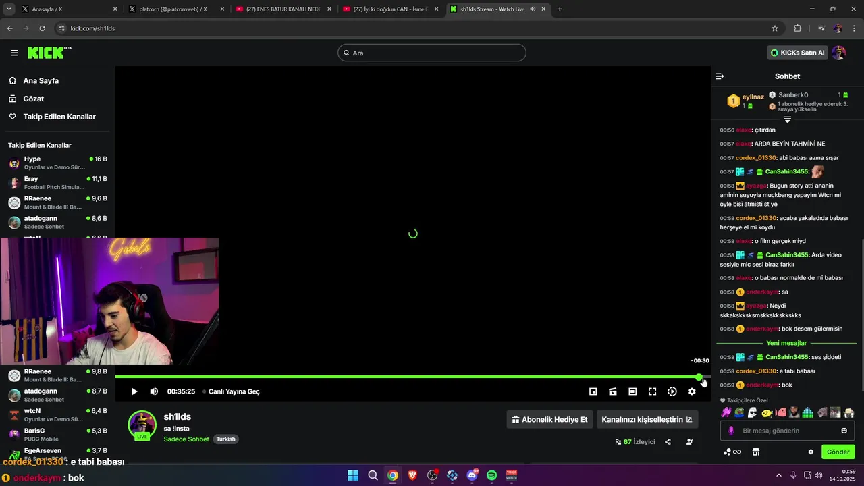This screenshot has width=864, height=486.
Task: Open chat settings gear
Action: point(811,452)
